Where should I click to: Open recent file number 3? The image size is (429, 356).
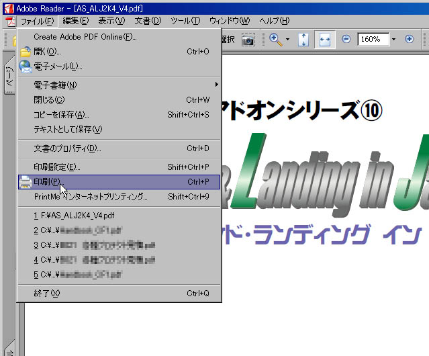point(119,245)
